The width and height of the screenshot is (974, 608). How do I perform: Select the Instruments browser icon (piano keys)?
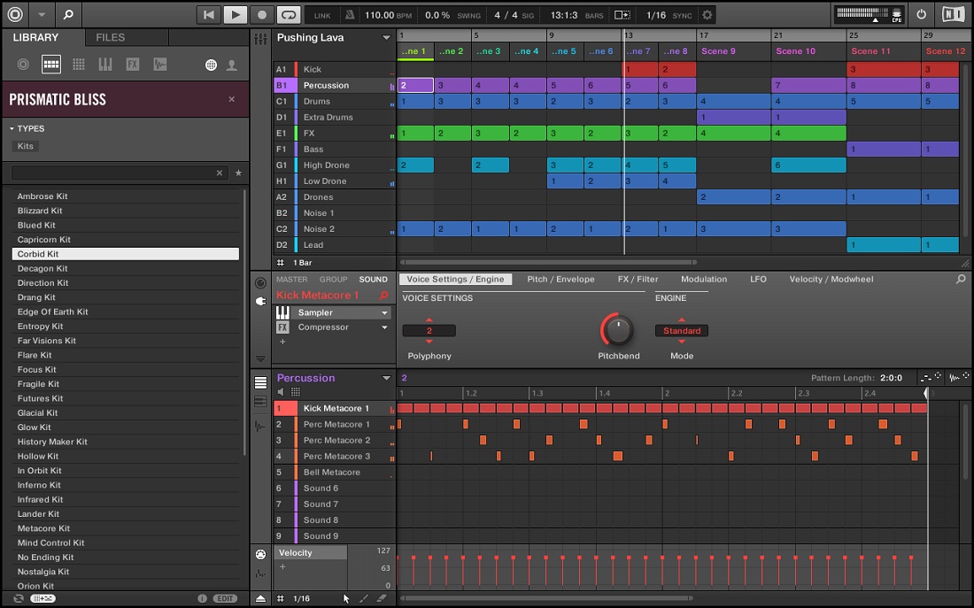pyautogui.click(x=105, y=65)
